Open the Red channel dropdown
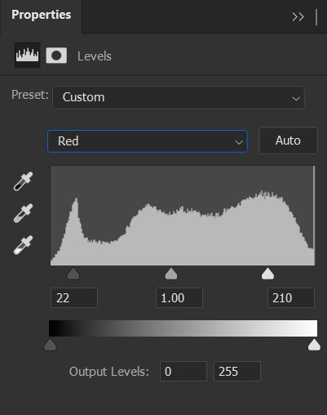 148,141
